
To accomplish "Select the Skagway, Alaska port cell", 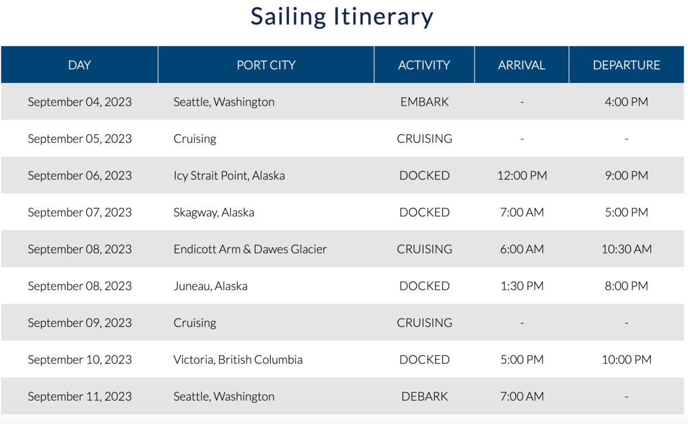I will (x=214, y=212).
